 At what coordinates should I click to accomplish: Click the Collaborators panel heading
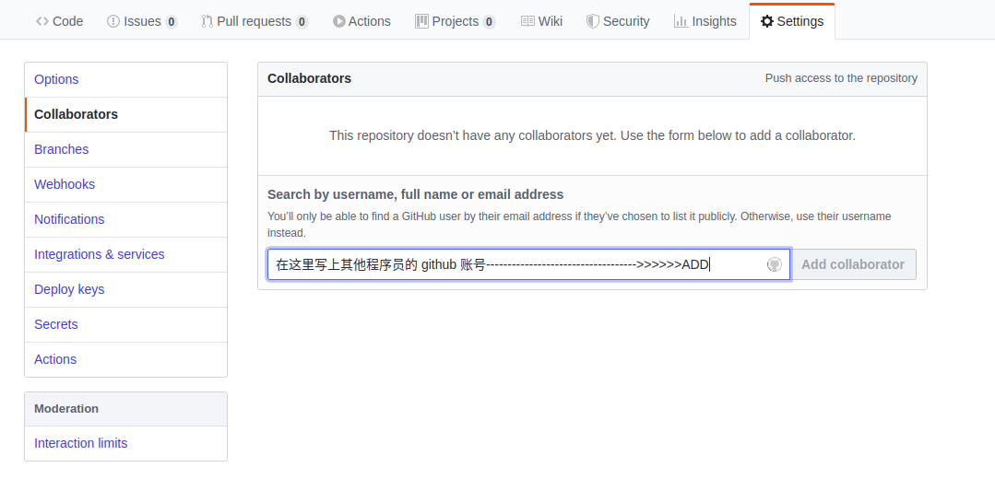[309, 78]
